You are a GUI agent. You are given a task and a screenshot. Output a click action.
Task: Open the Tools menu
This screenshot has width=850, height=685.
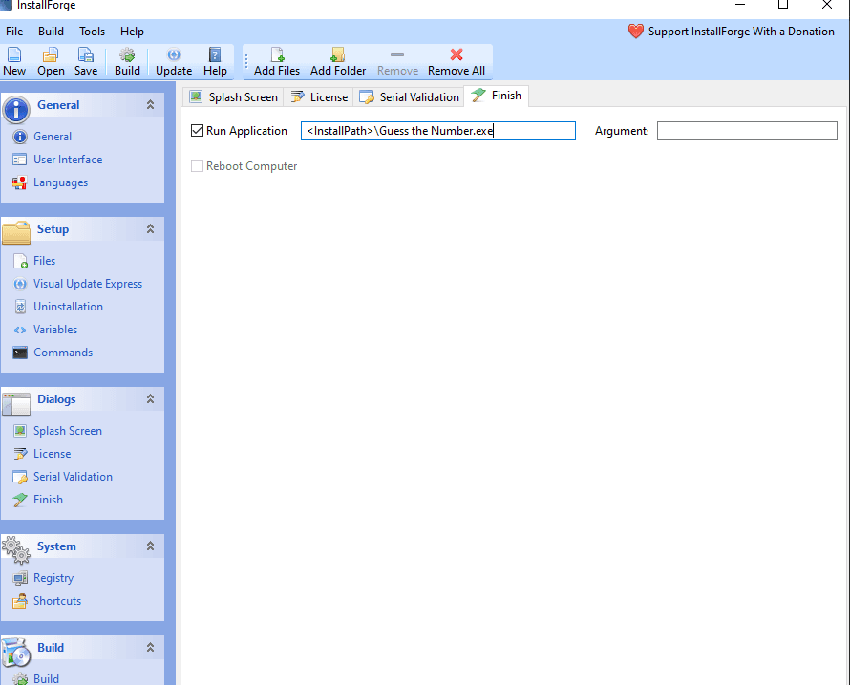tap(92, 32)
